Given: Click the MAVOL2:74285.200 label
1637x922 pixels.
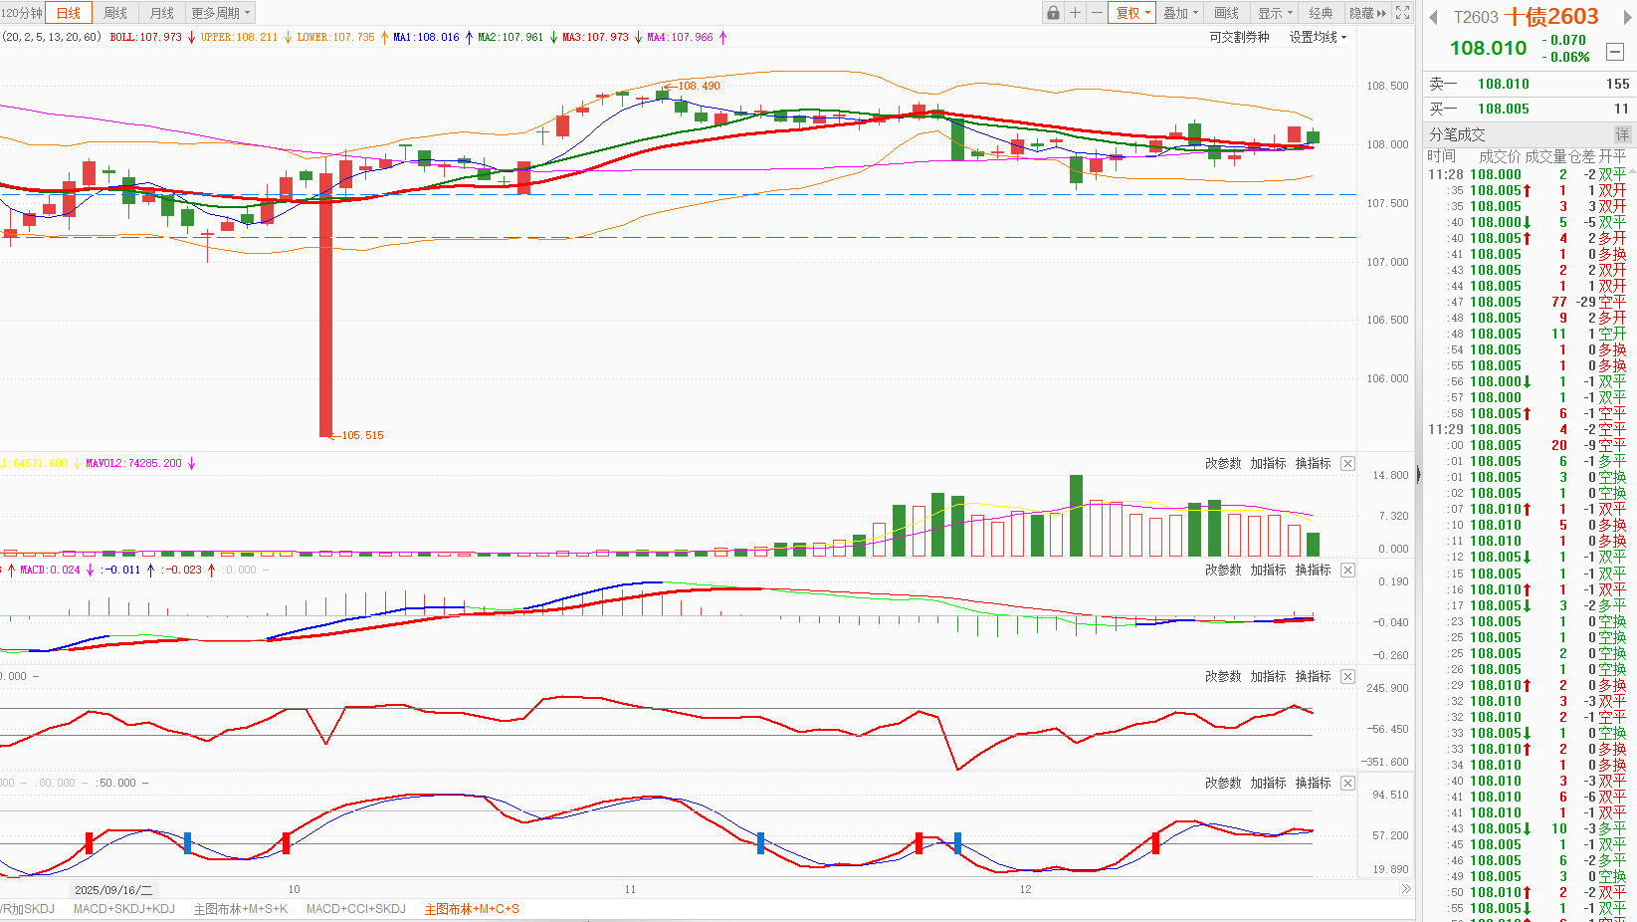Looking at the screenshot, I should click(x=133, y=463).
